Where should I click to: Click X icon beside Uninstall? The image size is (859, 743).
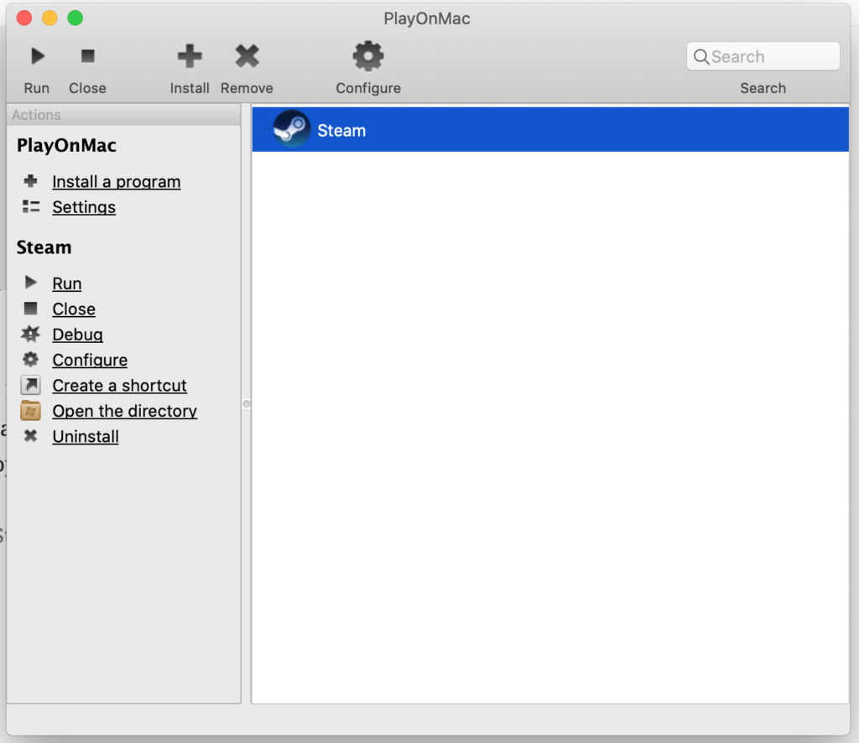[31, 436]
